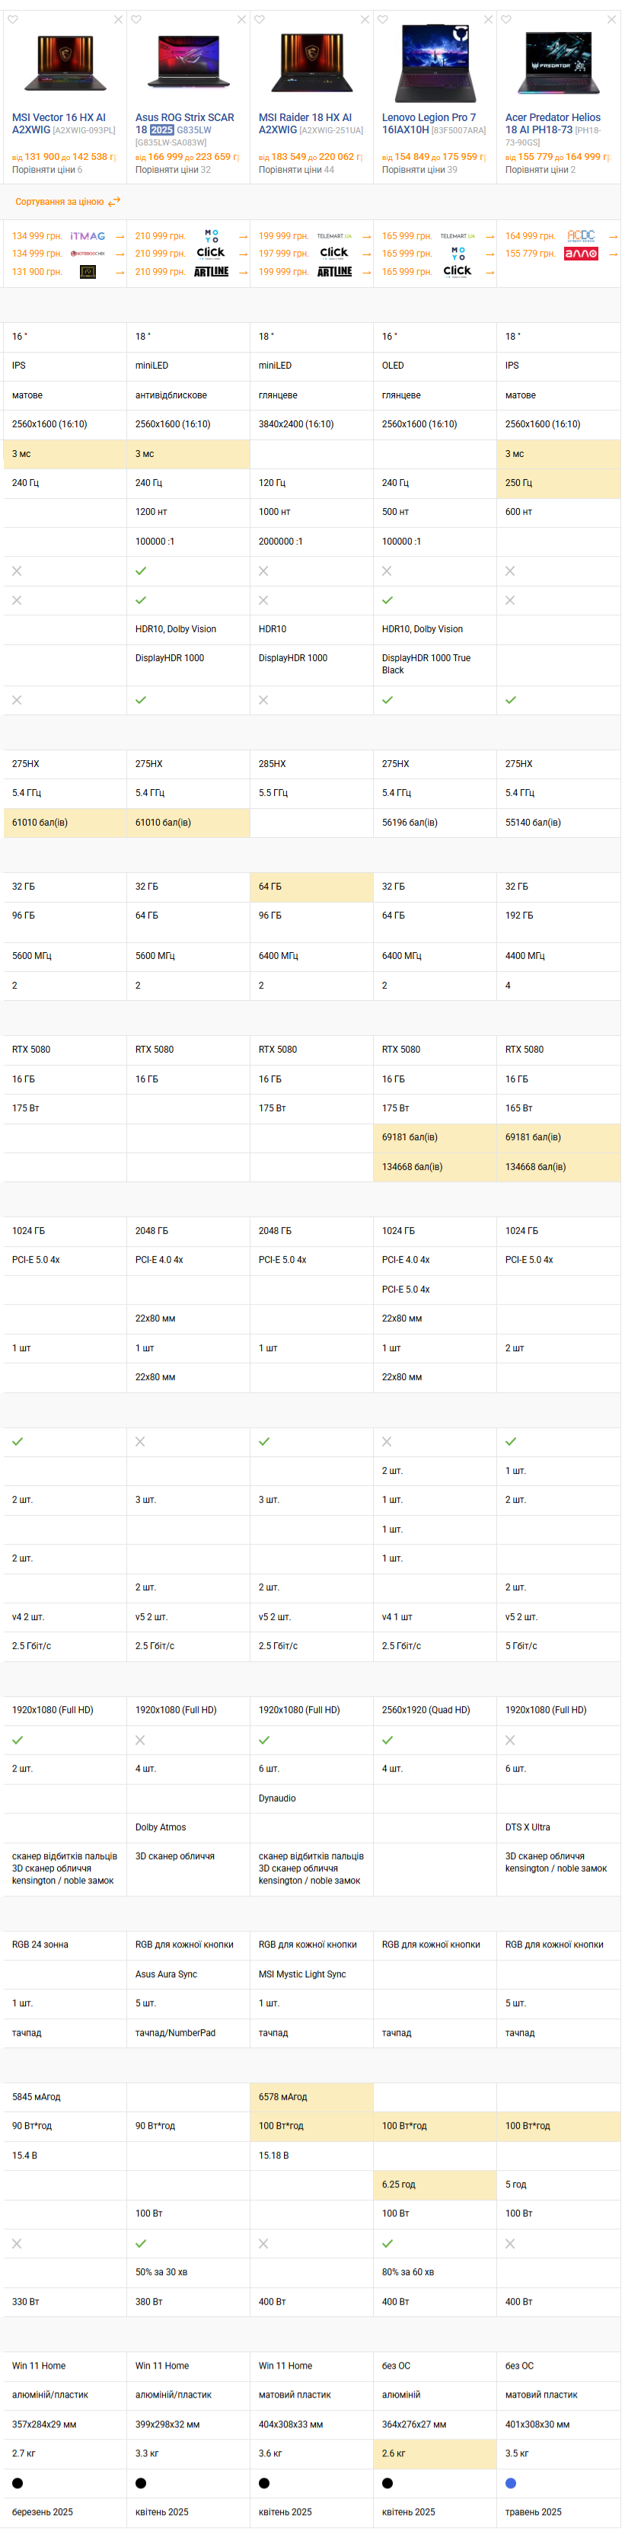Open the Telemart logo offer in the Lenovo Legion column
Screen dimensions: 625x2547
tap(458, 236)
